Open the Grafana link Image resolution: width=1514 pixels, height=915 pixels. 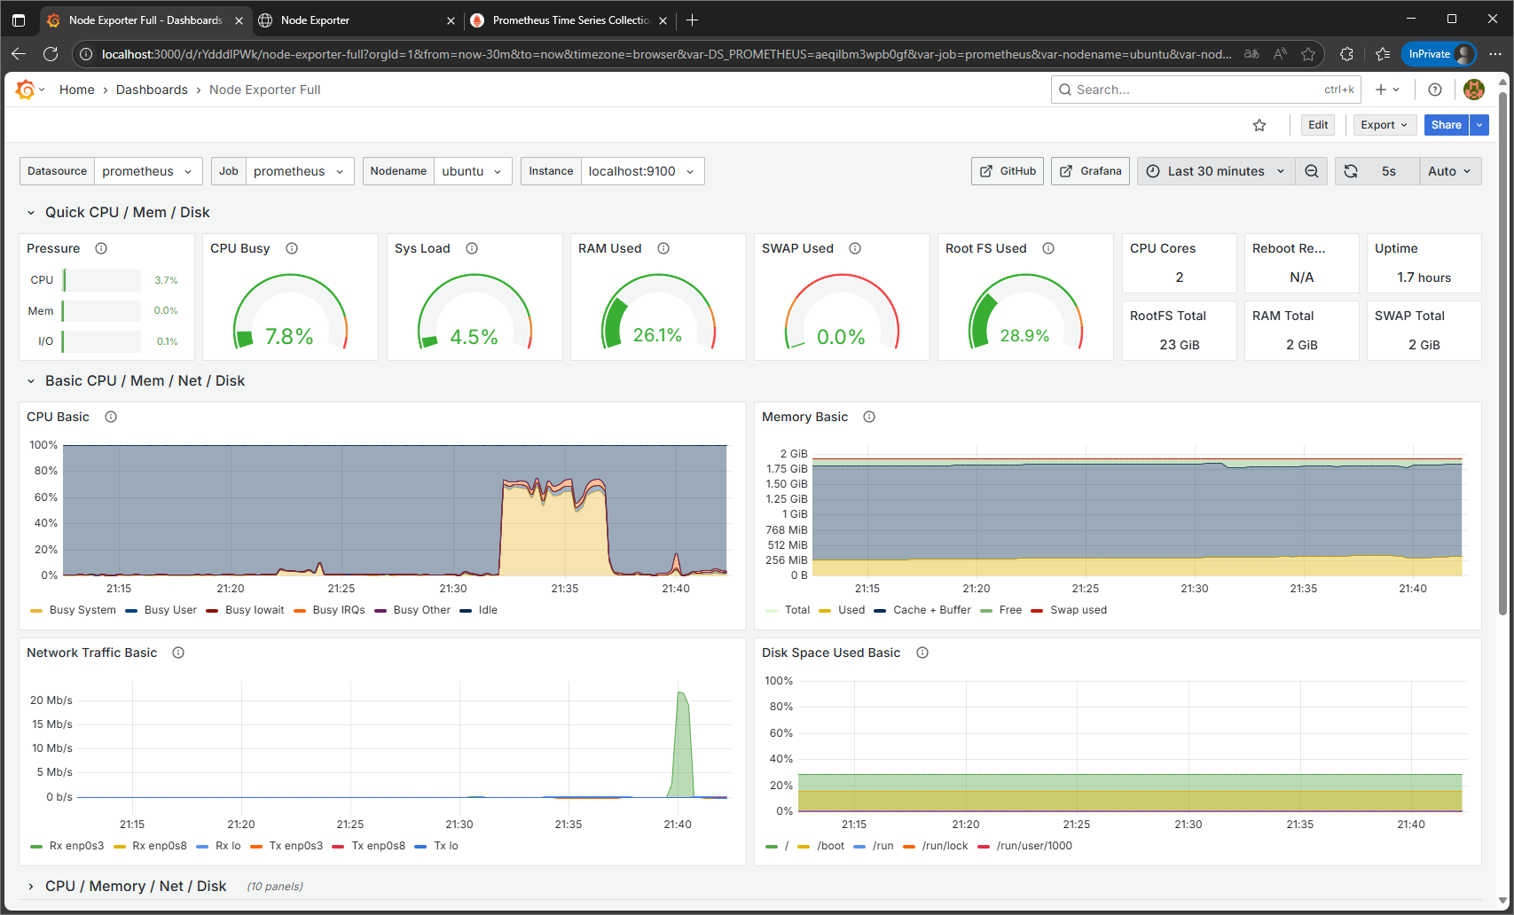pos(1090,171)
